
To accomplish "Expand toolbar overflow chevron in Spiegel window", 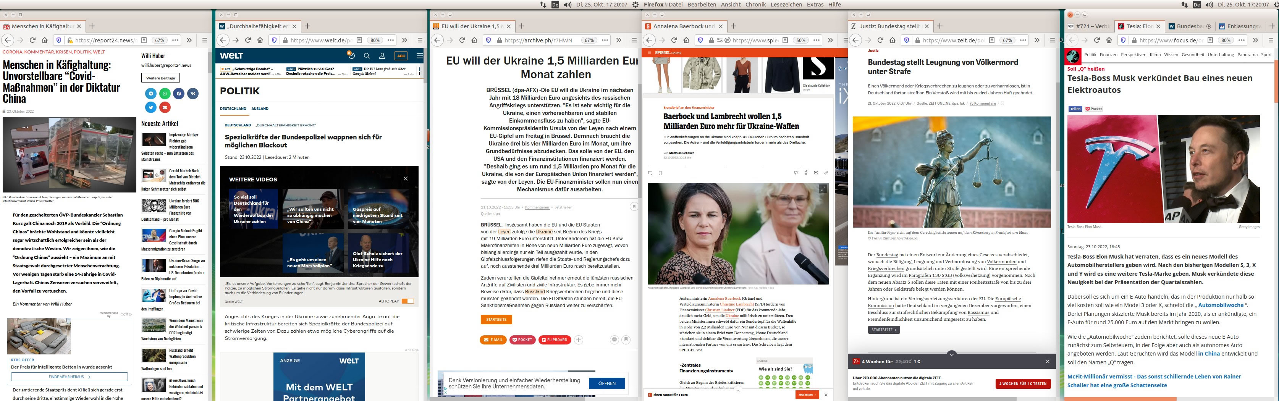I will [x=830, y=40].
